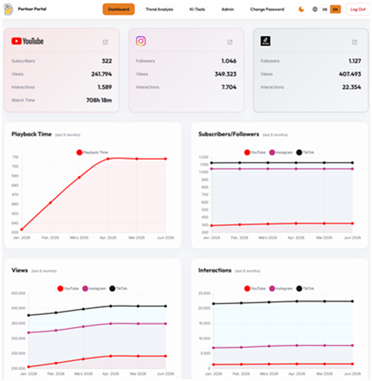Switch the language to DE
The image size is (372, 381).
tap(325, 9)
